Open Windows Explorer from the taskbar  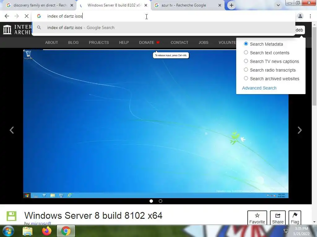tap(28, 231)
